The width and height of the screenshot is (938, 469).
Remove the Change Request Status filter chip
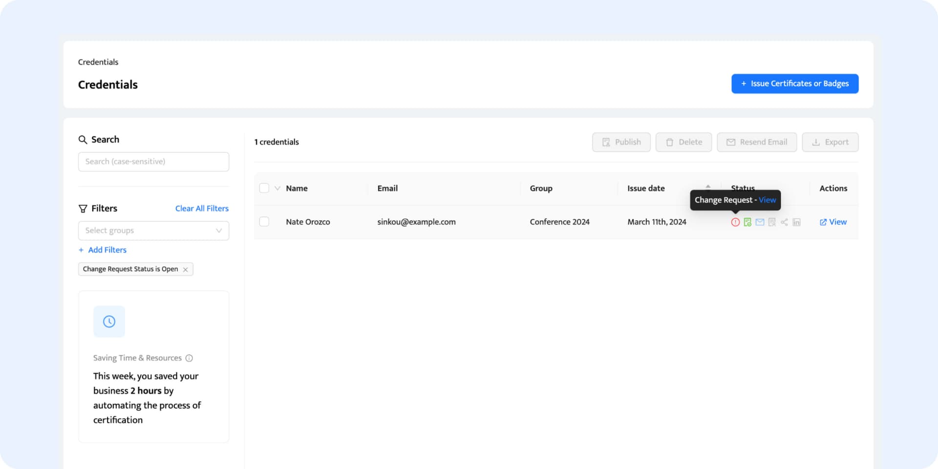(x=186, y=270)
